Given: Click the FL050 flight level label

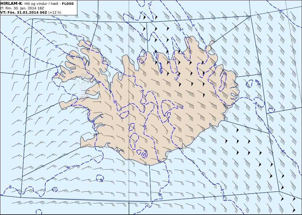Looking at the screenshot, I should point(68,4).
